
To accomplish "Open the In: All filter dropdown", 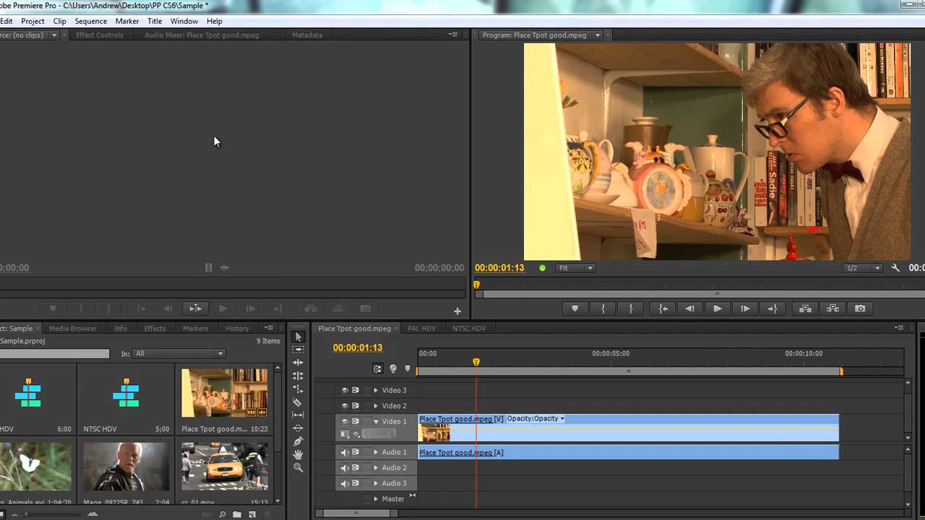I will click(179, 354).
